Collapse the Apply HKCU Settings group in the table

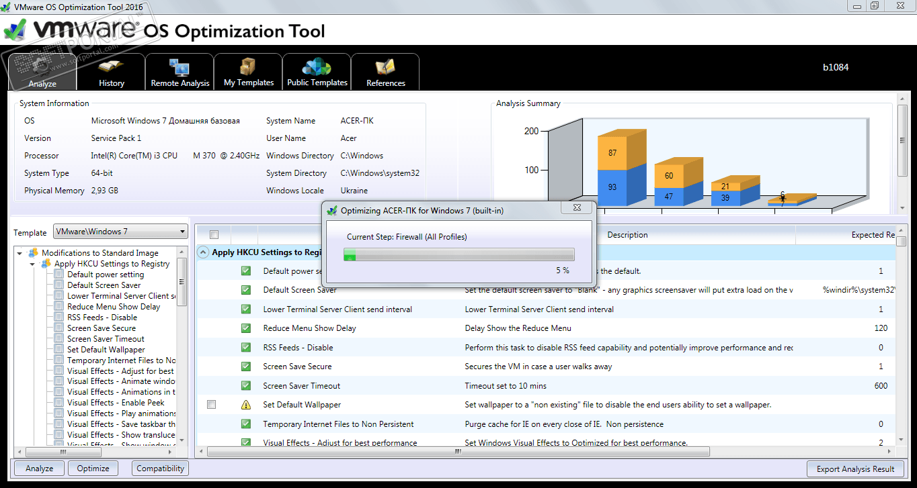tap(202, 252)
